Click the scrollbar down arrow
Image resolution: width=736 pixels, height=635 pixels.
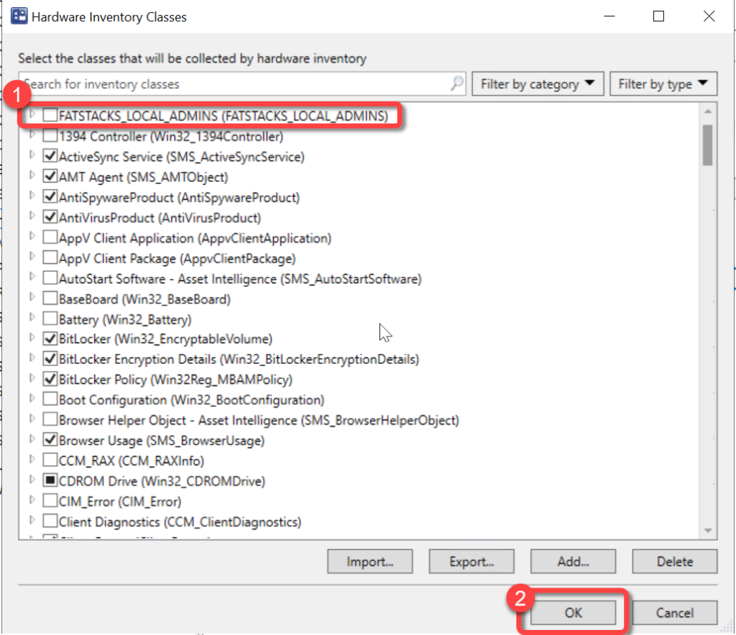(707, 530)
